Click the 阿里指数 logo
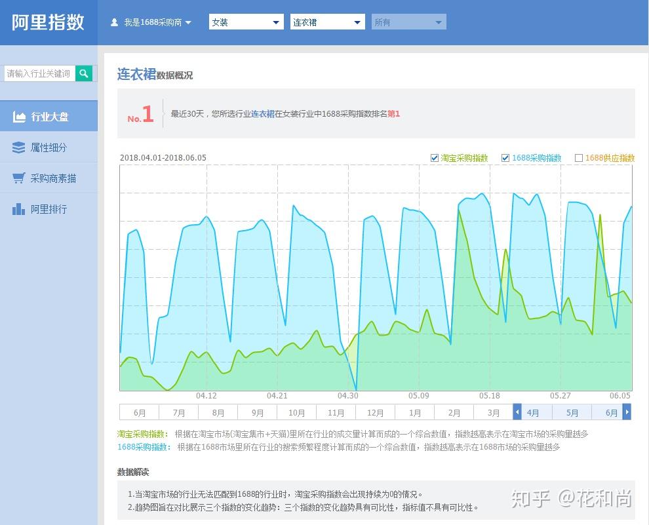 48,22
